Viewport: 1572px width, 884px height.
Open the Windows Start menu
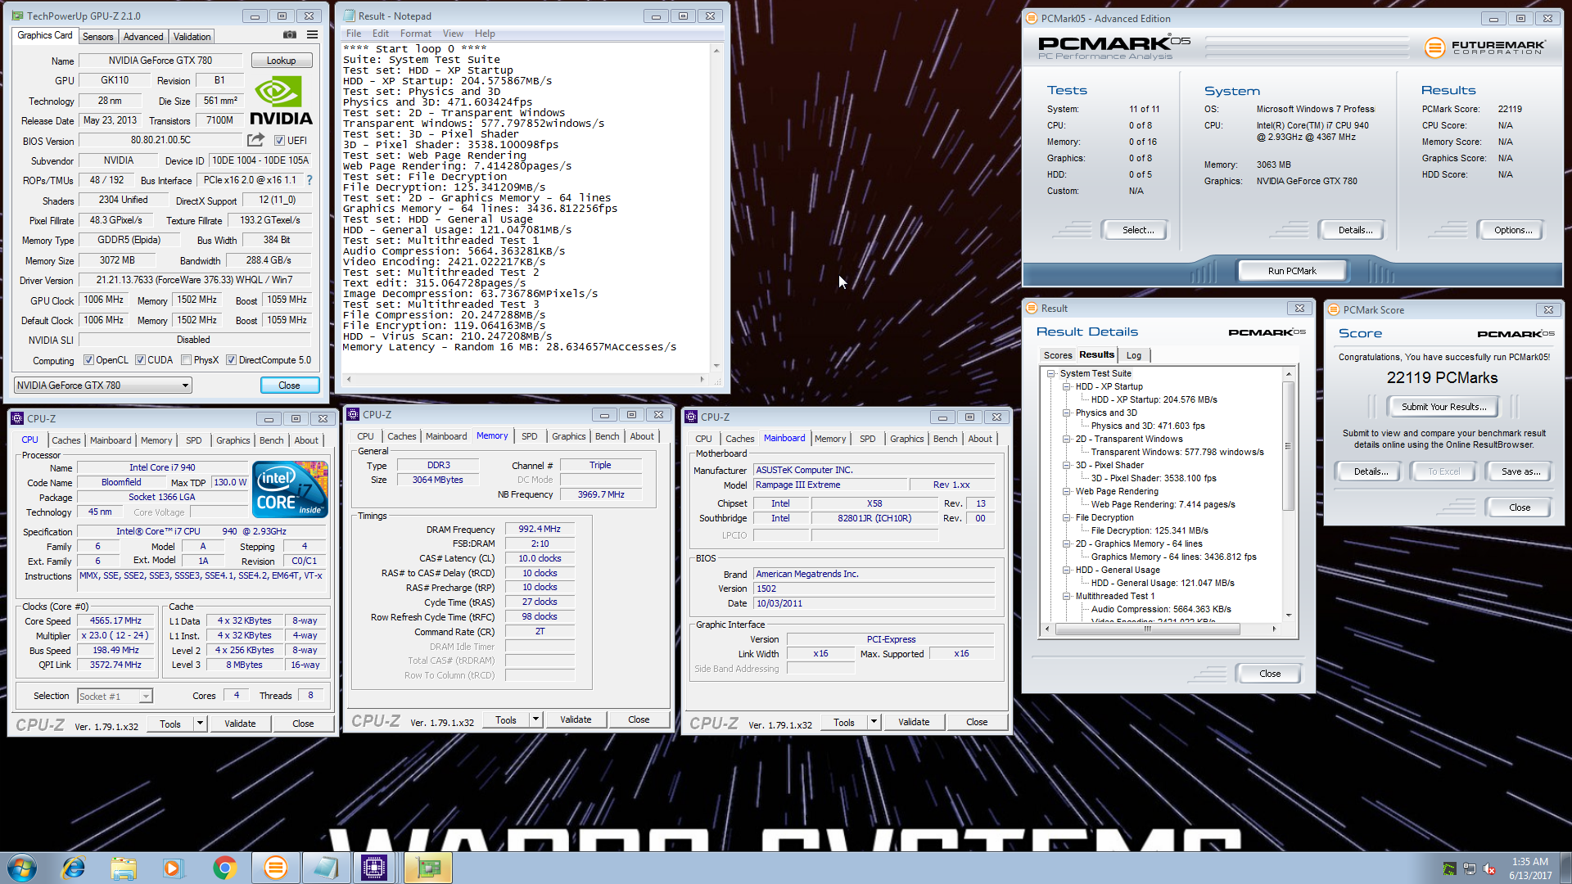point(22,868)
